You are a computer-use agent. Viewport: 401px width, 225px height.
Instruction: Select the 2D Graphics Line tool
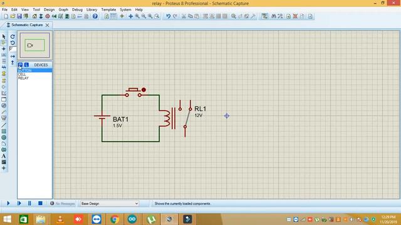click(x=4, y=125)
